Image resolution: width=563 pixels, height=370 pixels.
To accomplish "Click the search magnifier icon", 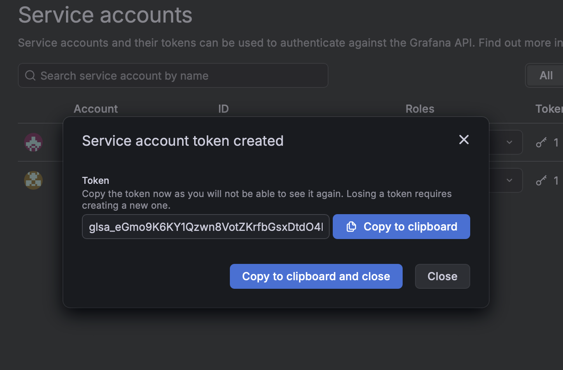I will [x=30, y=75].
